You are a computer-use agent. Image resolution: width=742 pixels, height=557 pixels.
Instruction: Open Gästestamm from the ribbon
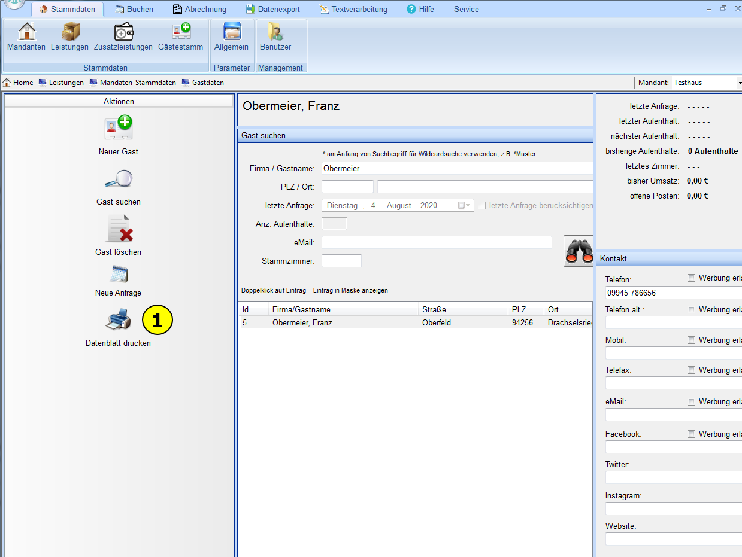point(180,33)
